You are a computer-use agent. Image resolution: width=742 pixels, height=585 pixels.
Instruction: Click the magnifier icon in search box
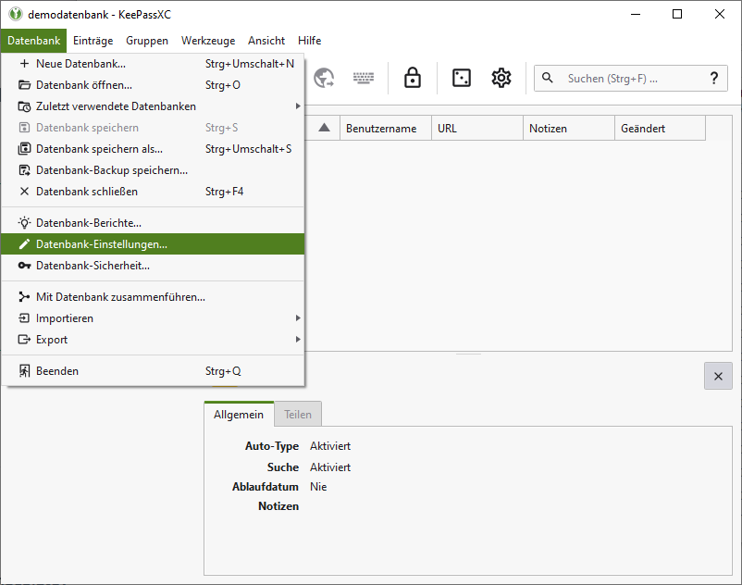point(549,79)
